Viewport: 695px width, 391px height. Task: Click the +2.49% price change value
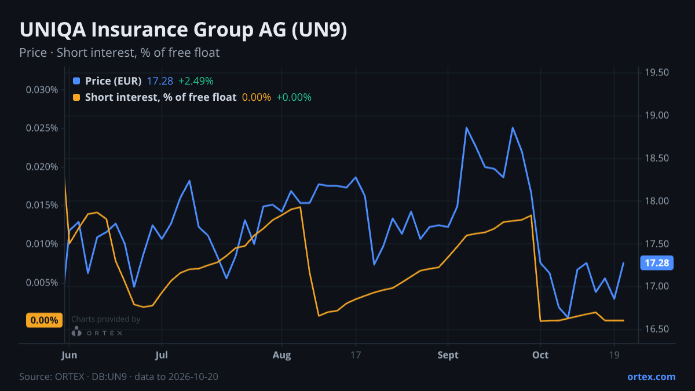(196, 81)
